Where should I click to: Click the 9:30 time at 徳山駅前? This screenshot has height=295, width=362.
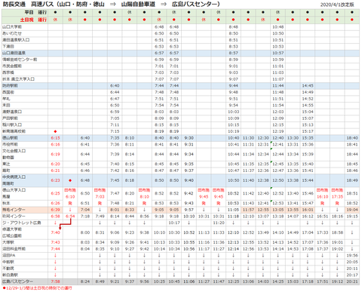(189, 138)
